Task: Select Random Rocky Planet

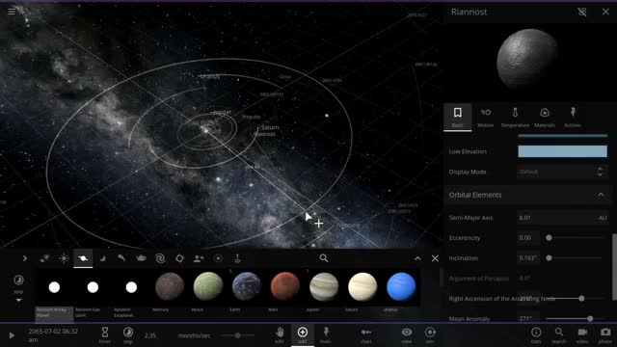Action: tap(54, 294)
